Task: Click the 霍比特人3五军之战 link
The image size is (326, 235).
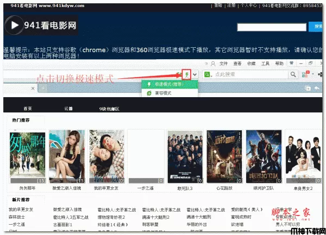Action: pyautogui.click(x=71, y=217)
